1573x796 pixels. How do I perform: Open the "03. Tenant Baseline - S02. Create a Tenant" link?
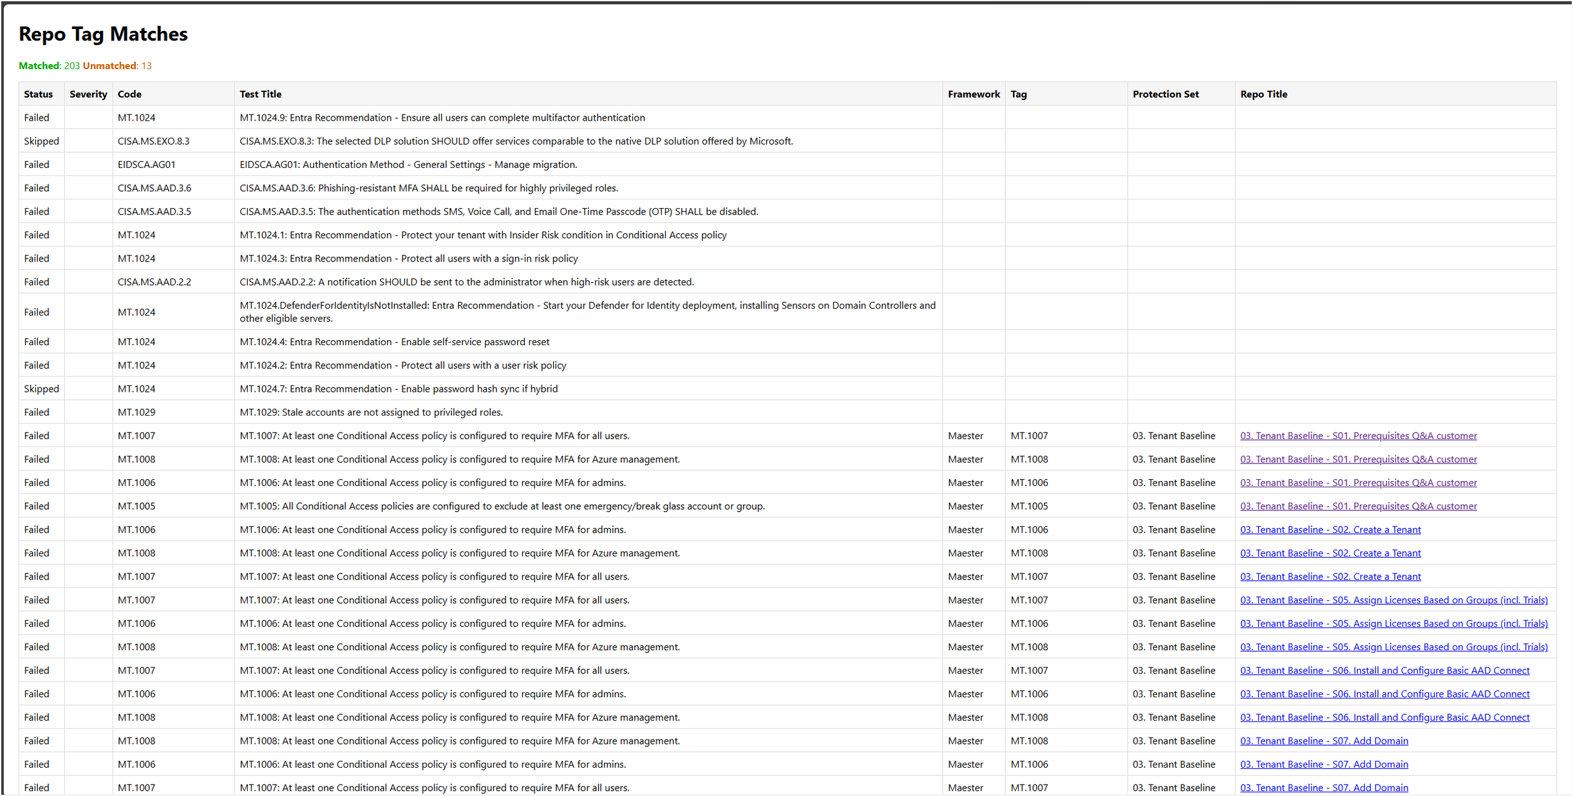(x=1329, y=529)
